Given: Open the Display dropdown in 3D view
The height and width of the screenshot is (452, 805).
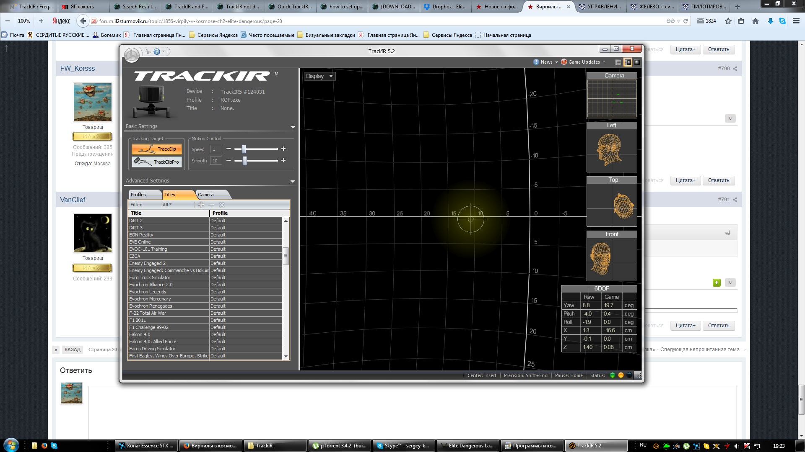Looking at the screenshot, I should click(319, 76).
